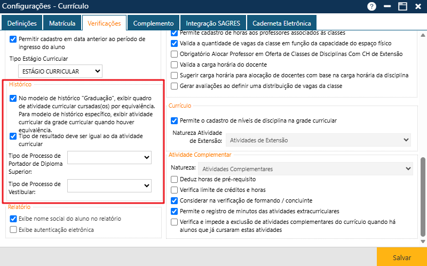The image size is (427, 266).
Task: Click the scrollbar down arrow
Action: tap(423, 241)
